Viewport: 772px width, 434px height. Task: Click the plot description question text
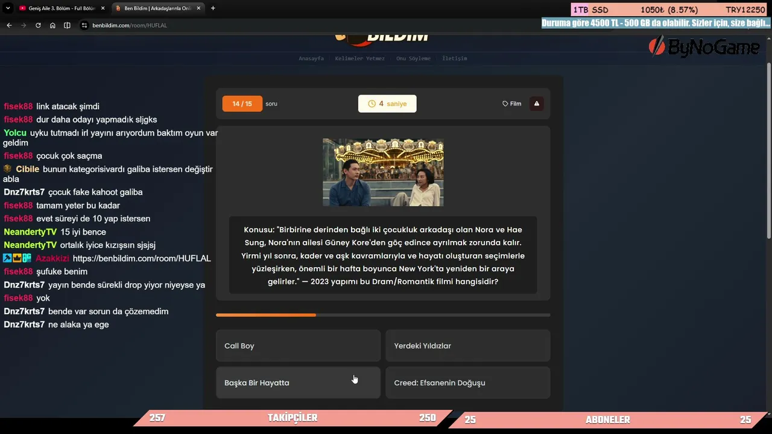point(383,256)
